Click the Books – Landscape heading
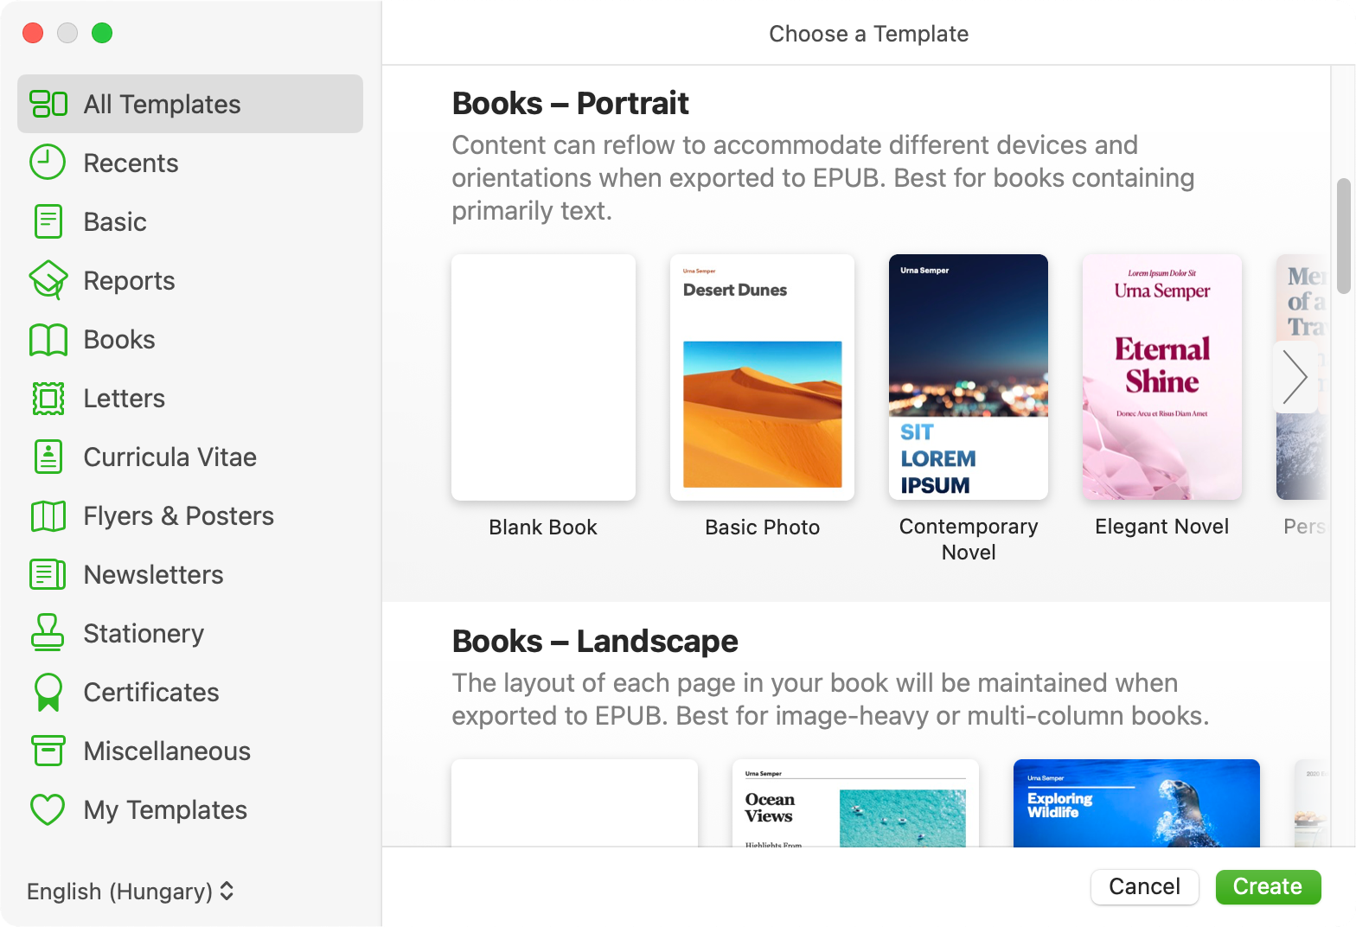The width and height of the screenshot is (1356, 927). [595, 642]
